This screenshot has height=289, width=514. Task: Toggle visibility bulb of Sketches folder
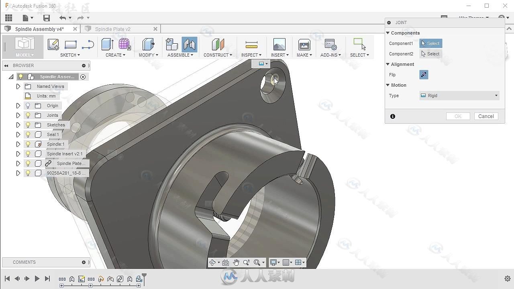point(28,125)
